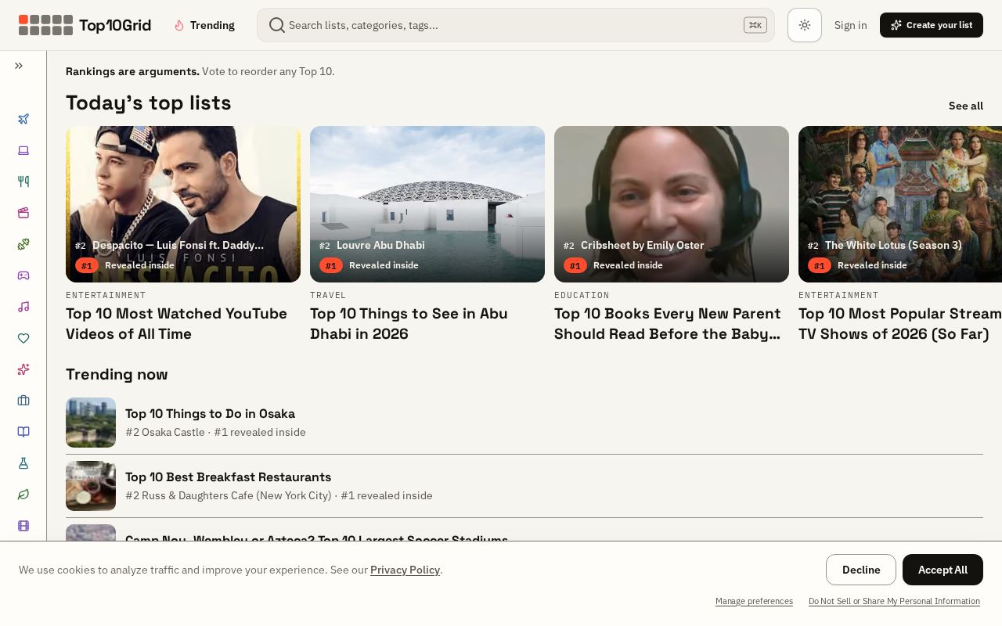Select the flask science category icon

(x=23, y=463)
